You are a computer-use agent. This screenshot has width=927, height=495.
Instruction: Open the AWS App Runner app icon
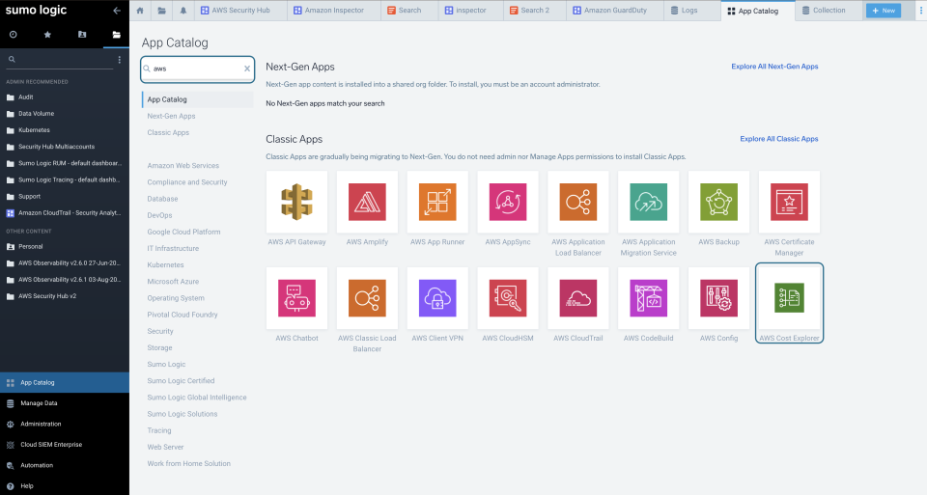pyautogui.click(x=437, y=202)
